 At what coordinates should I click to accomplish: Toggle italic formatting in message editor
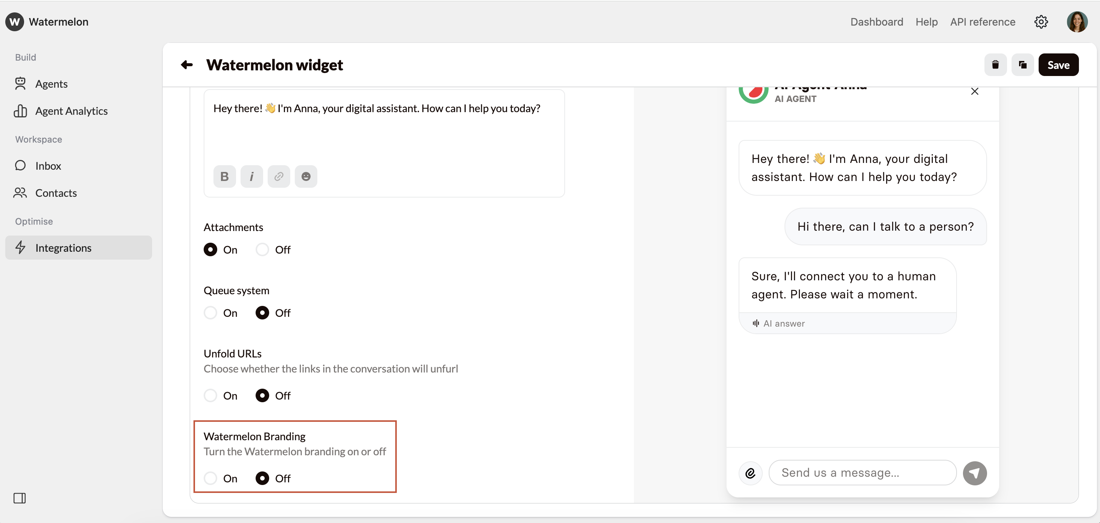251,176
